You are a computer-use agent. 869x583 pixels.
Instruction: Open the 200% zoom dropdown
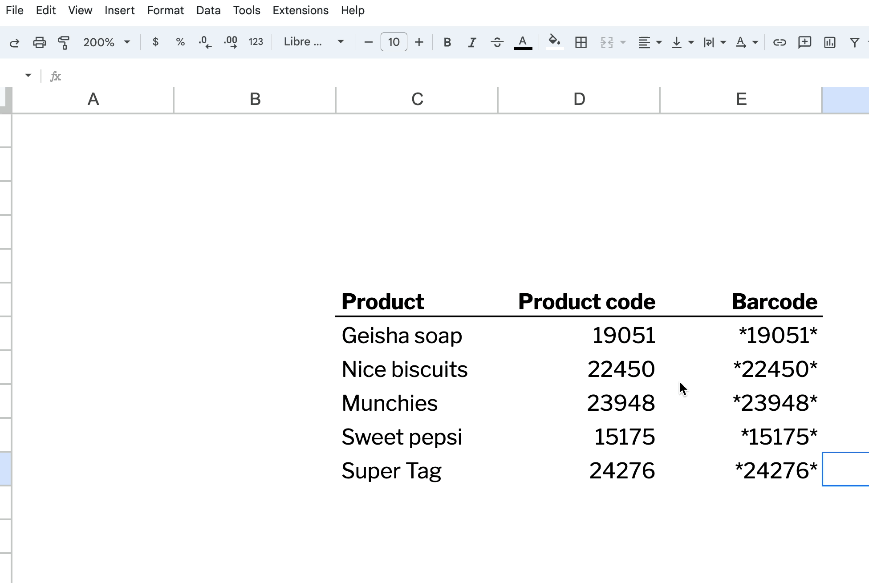point(107,42)
